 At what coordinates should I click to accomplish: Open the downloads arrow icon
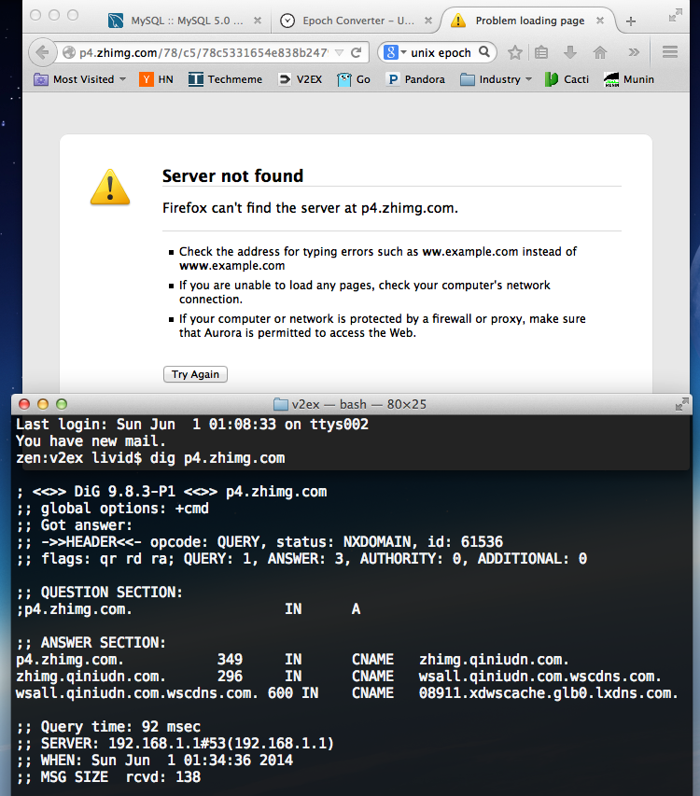tap(569, 52)
